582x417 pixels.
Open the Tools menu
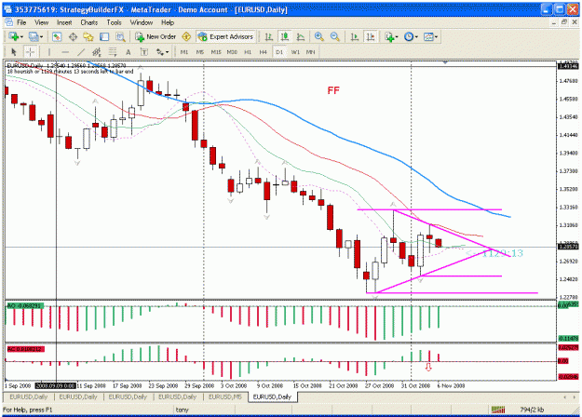[114, 22]
